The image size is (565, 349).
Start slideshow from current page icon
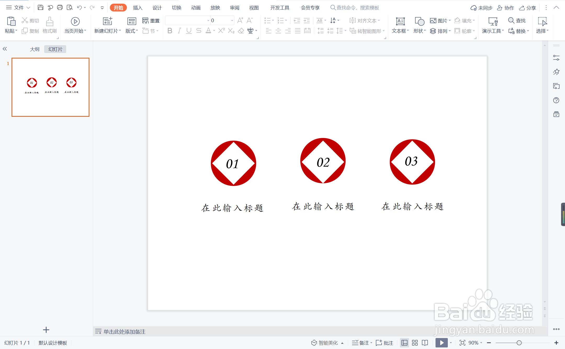click(75, 21)
